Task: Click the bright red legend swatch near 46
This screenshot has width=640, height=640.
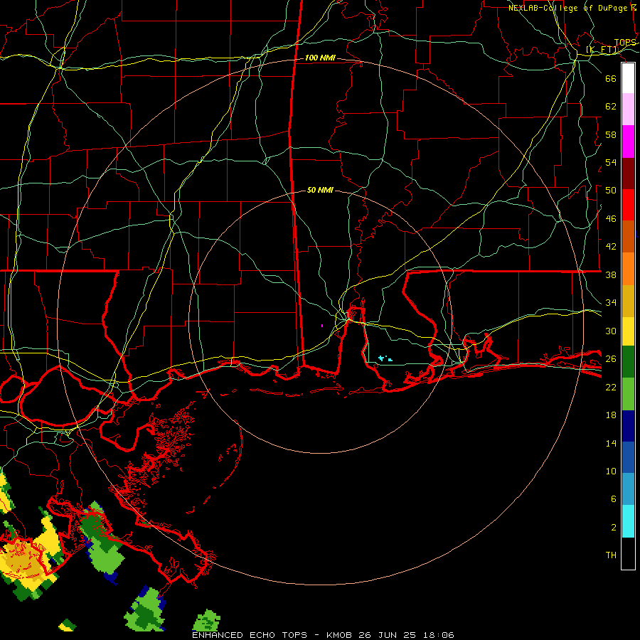Action: tap(628, 205)
